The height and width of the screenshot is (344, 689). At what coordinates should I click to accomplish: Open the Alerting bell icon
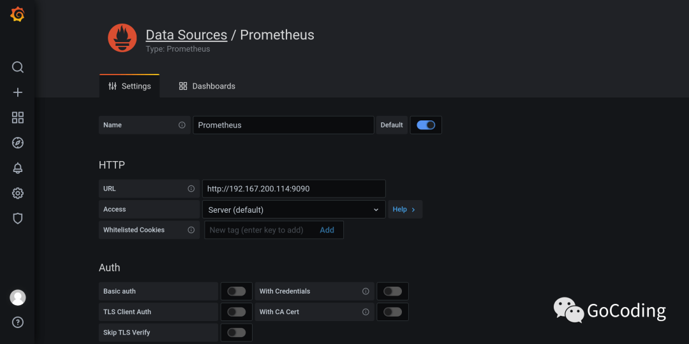coord(18,168)
